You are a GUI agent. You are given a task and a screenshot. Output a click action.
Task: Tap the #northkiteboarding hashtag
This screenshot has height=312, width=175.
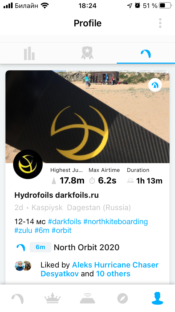pyautogui.click(x=116, y=221)
